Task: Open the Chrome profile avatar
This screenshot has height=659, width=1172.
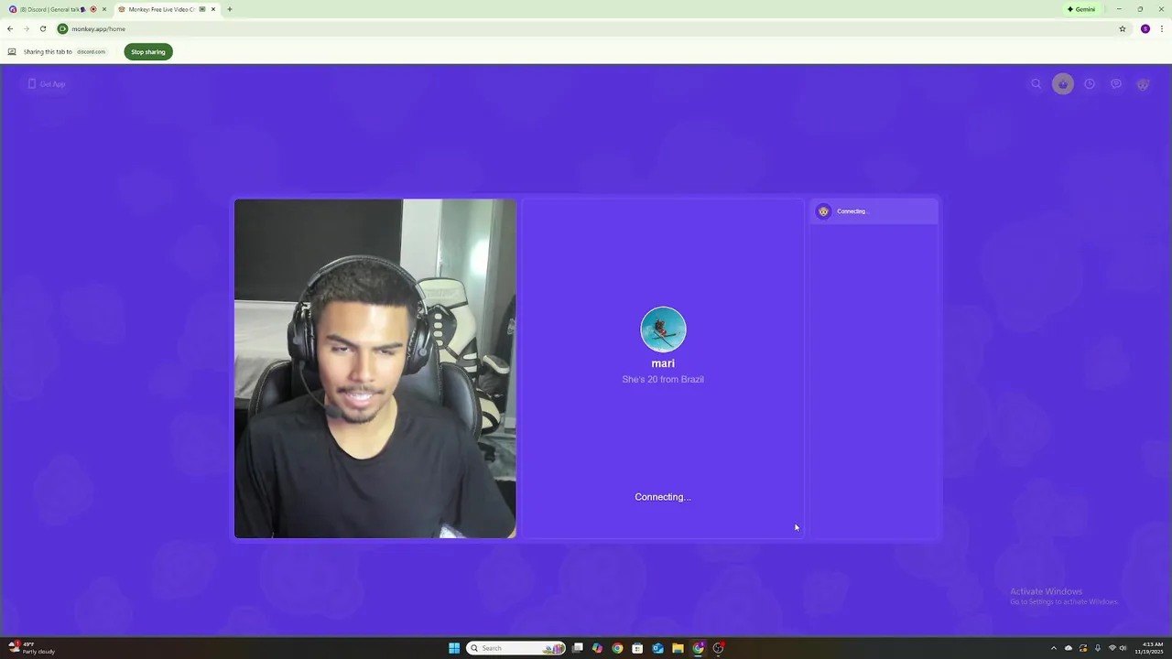Action: pos(1145,28)
